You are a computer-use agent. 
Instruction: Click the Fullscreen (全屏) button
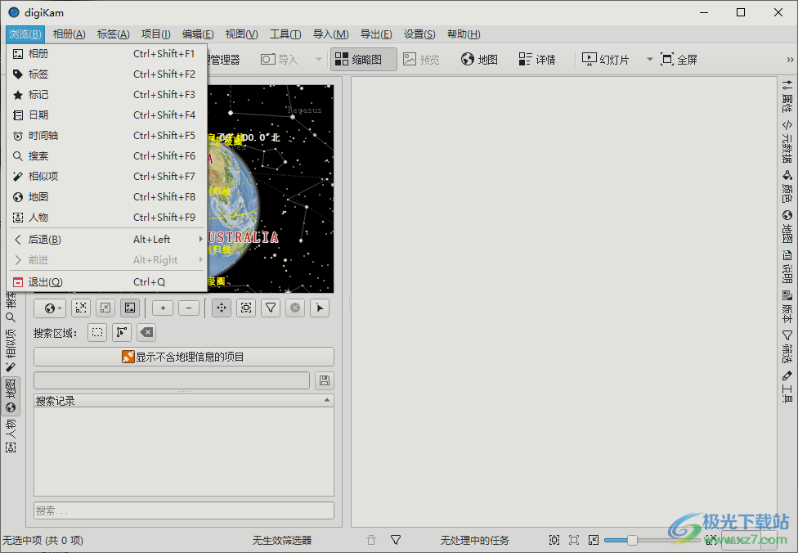pos(679,60)
